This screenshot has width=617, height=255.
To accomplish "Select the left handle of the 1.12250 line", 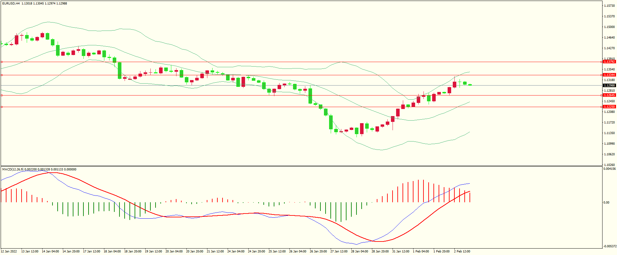I will pyautogui.click(x=2, y=107).
